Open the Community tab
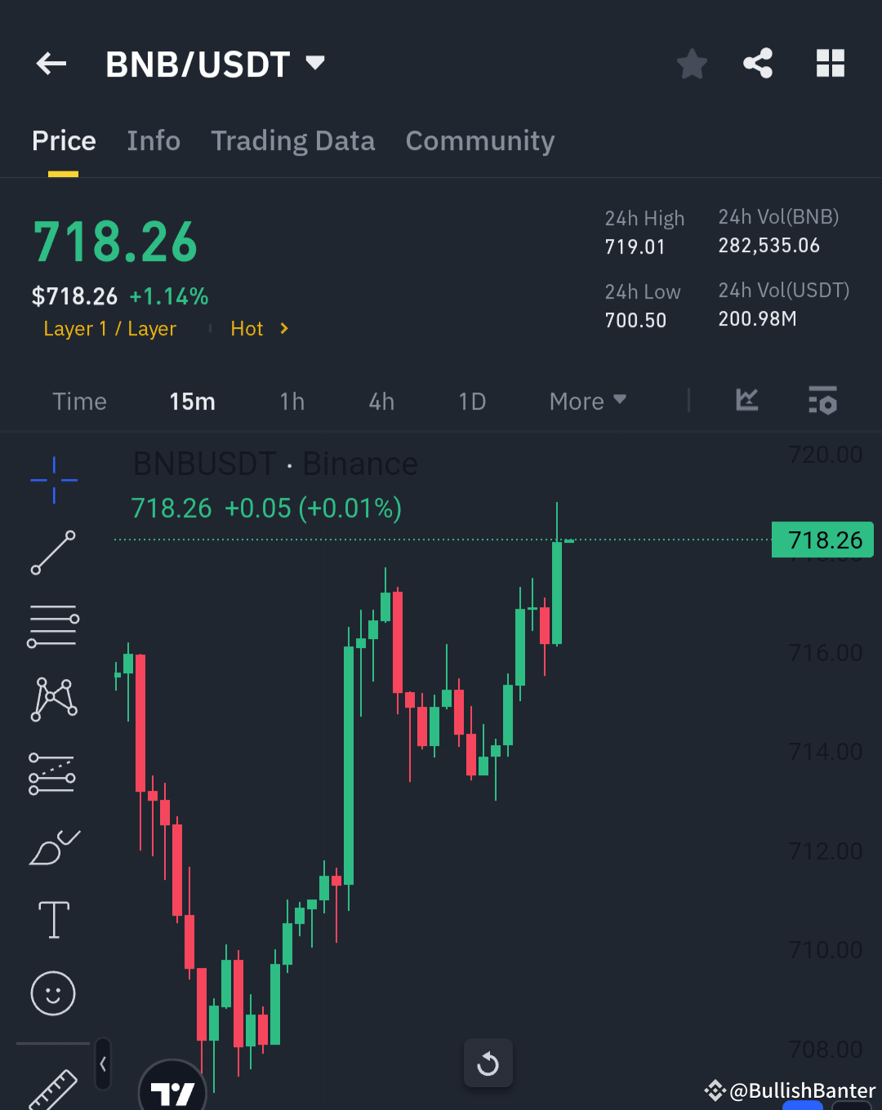This screenshot has width=882, height=1110. coord(479,140)
